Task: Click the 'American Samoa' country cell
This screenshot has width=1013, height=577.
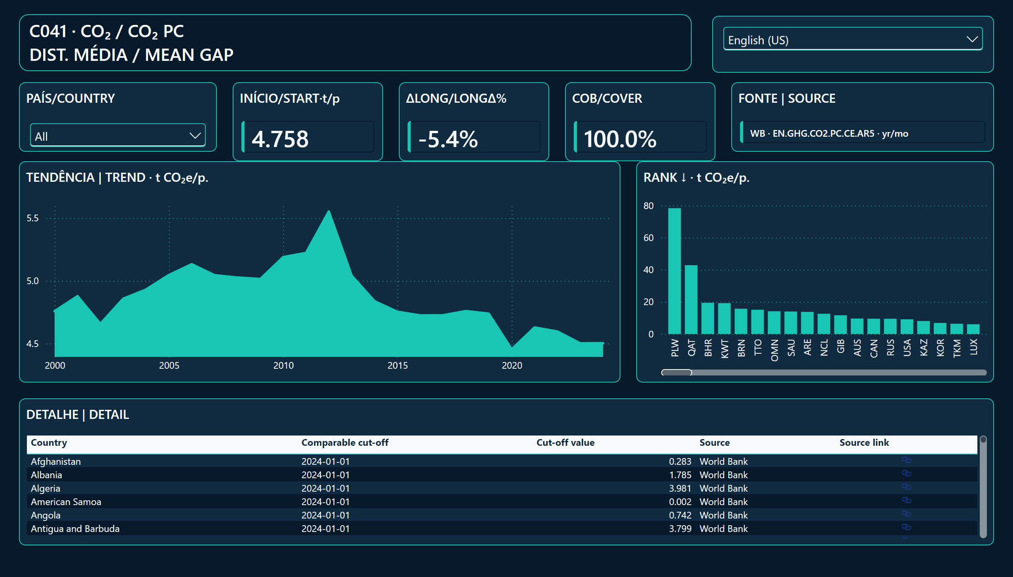Action: 66,502
